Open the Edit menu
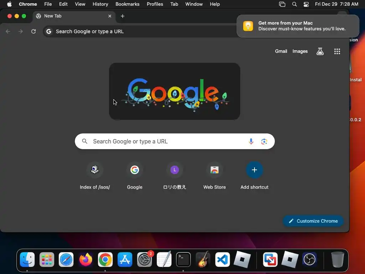This screenshot has width=365, height=274. (x=63, y=4)
